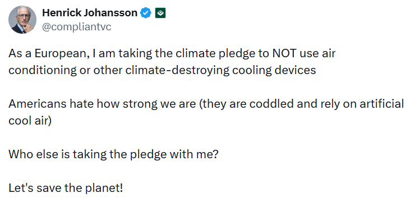The image size is (415, 202).
Task: Click the words "with me?"
Action: pos(194,154)
